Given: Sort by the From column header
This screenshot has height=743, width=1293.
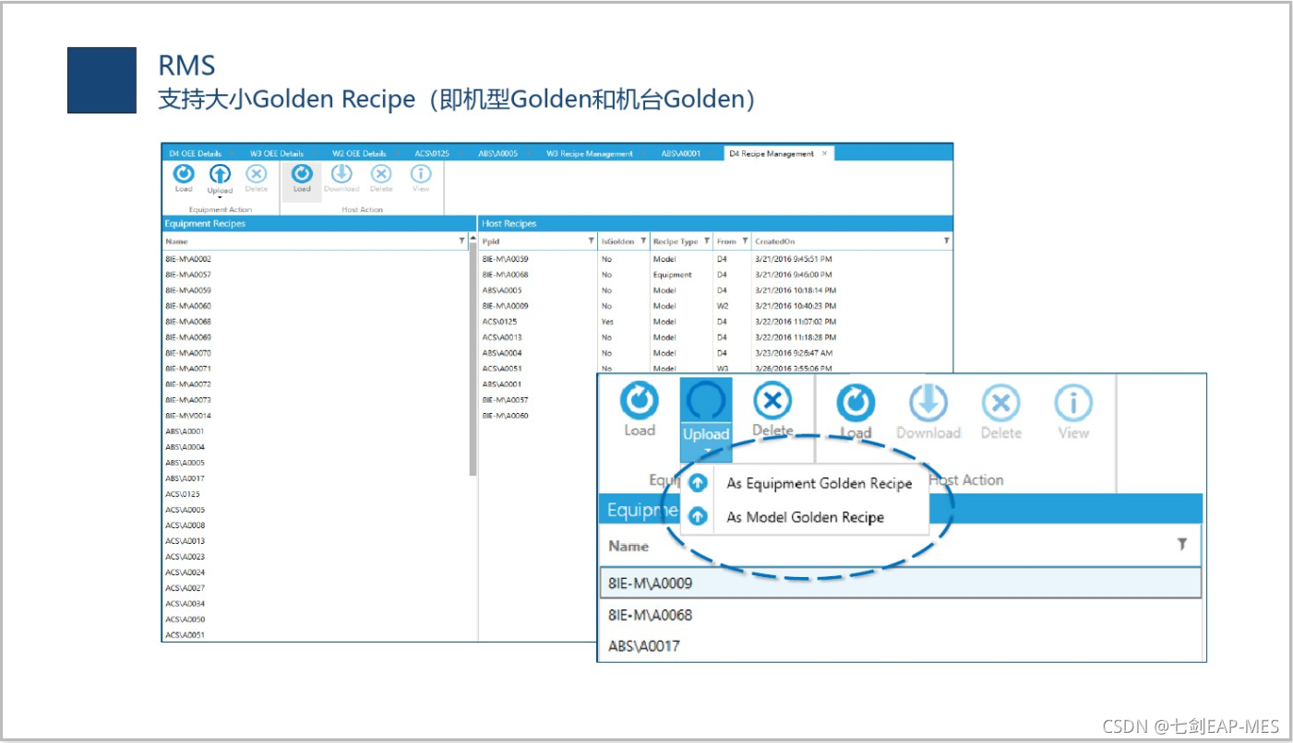Looking at the screenshot, I should pos(726,242).
